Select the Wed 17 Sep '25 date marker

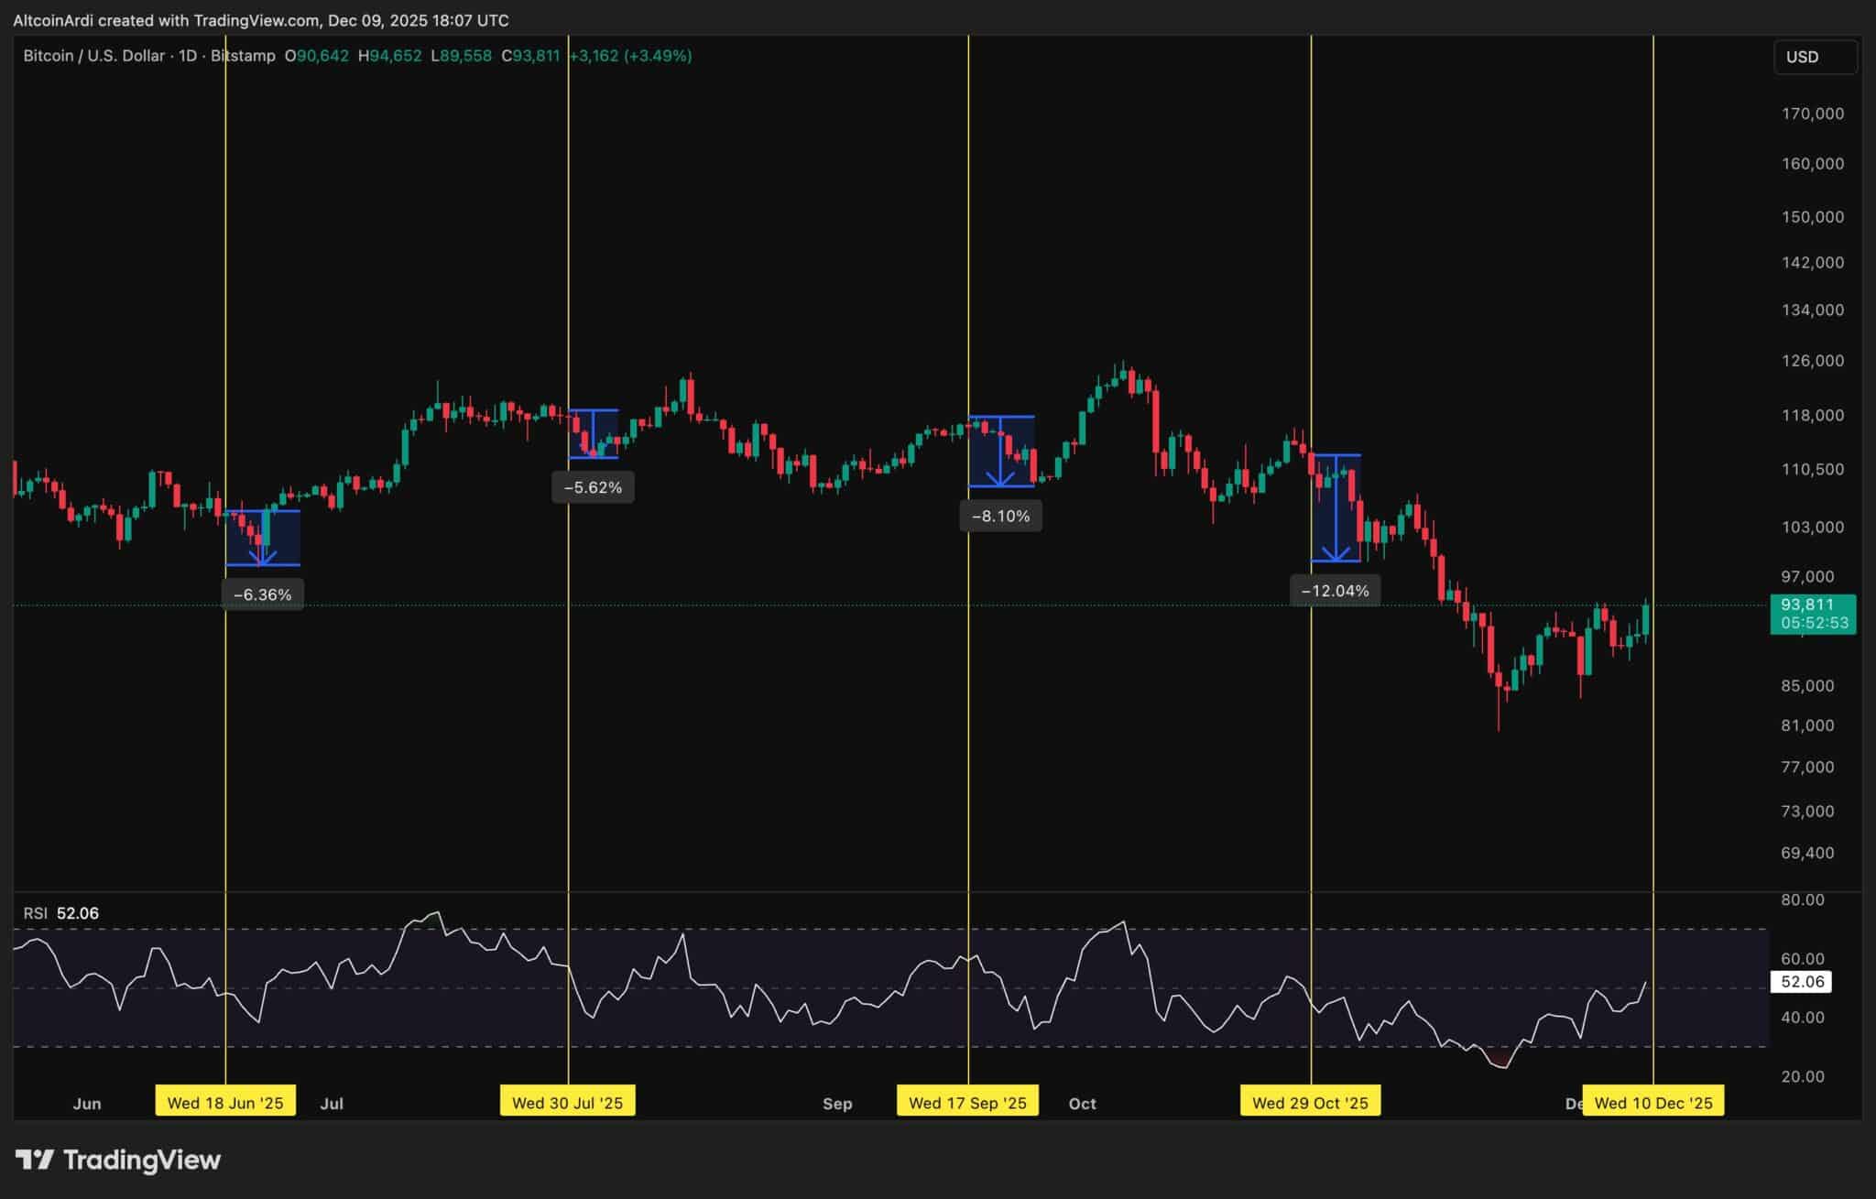tap(967, 1102)
